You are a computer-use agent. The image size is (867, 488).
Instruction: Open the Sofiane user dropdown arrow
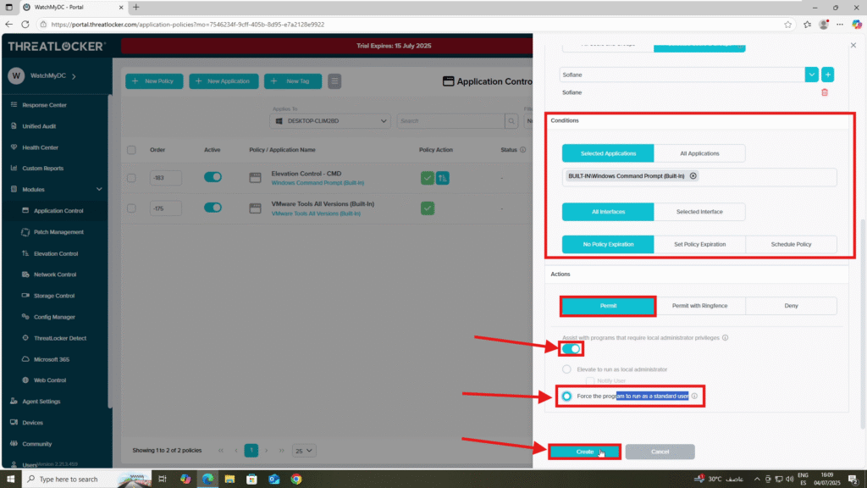point(811,75)
